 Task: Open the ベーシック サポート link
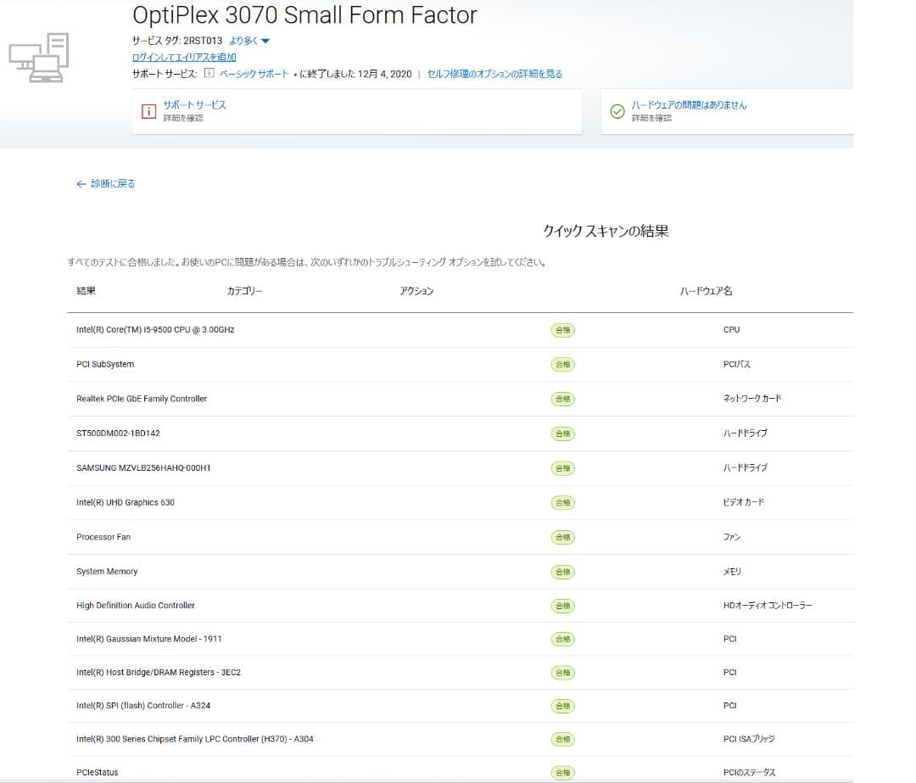pyautogui.click(x=254, y=74)
